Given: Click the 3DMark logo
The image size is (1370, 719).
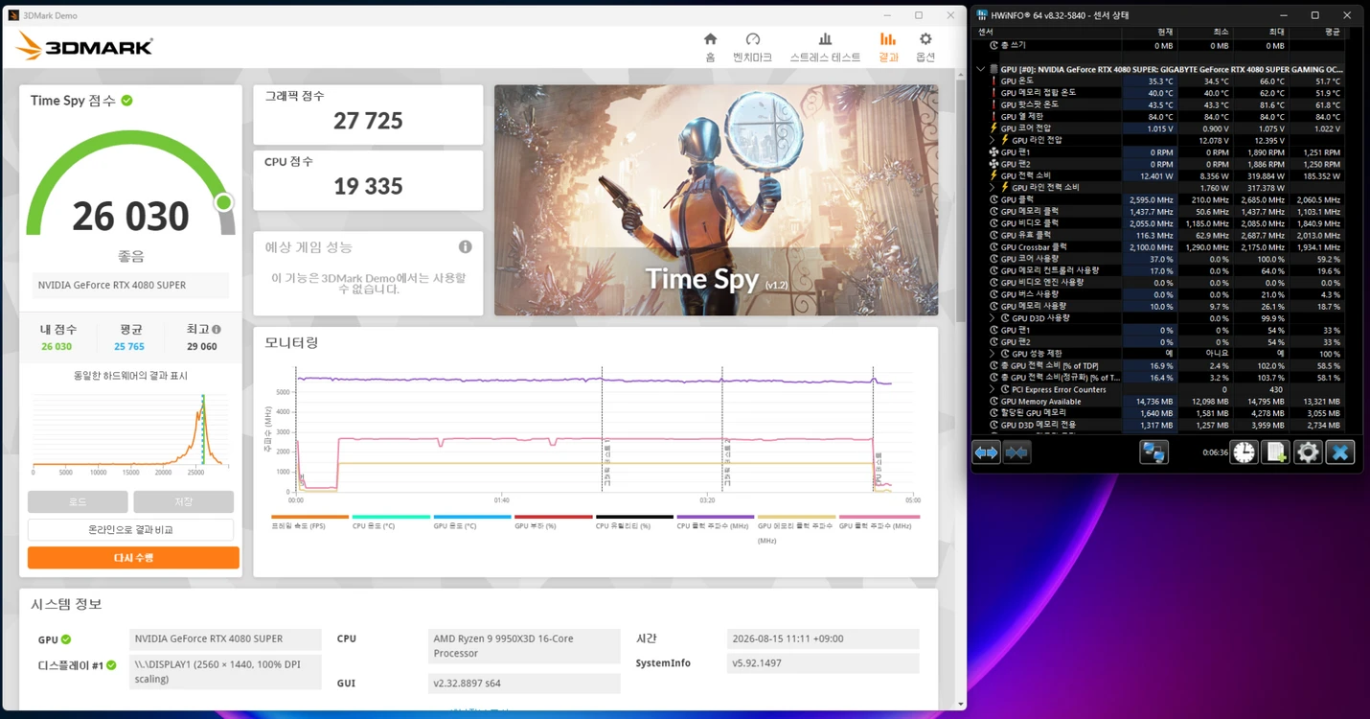Looking at the screenshot, I should pos(84,46).
